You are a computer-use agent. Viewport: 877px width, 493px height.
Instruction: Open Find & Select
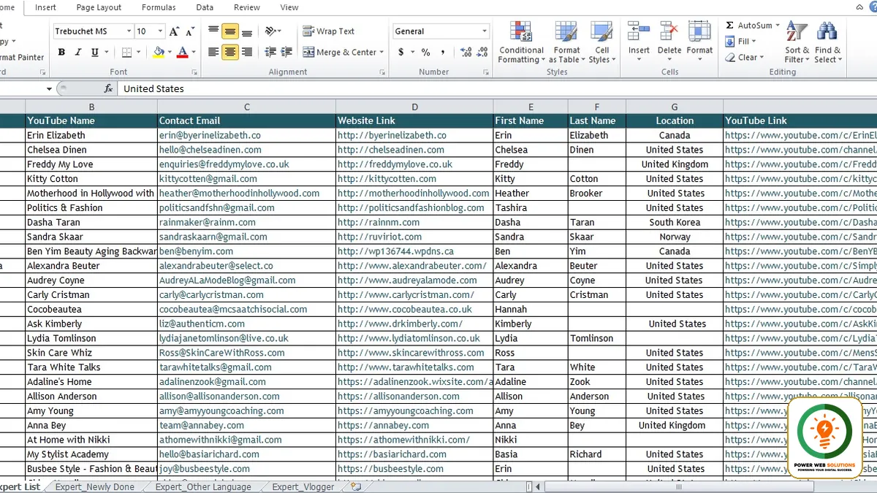pos(827,42)
